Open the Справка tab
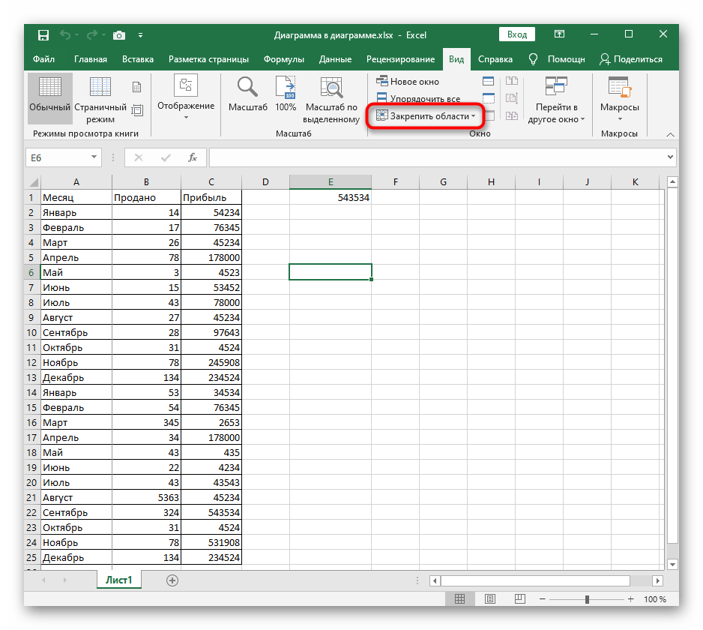The height and width of the screenshot is (630, 703). (495, 59)
